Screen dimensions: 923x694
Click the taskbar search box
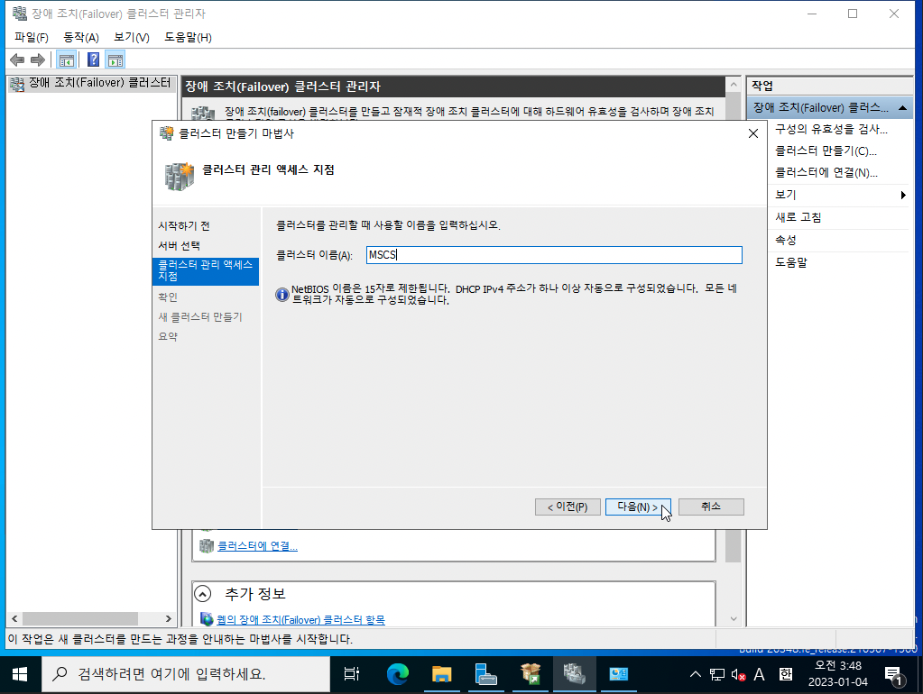click(186, 674)
